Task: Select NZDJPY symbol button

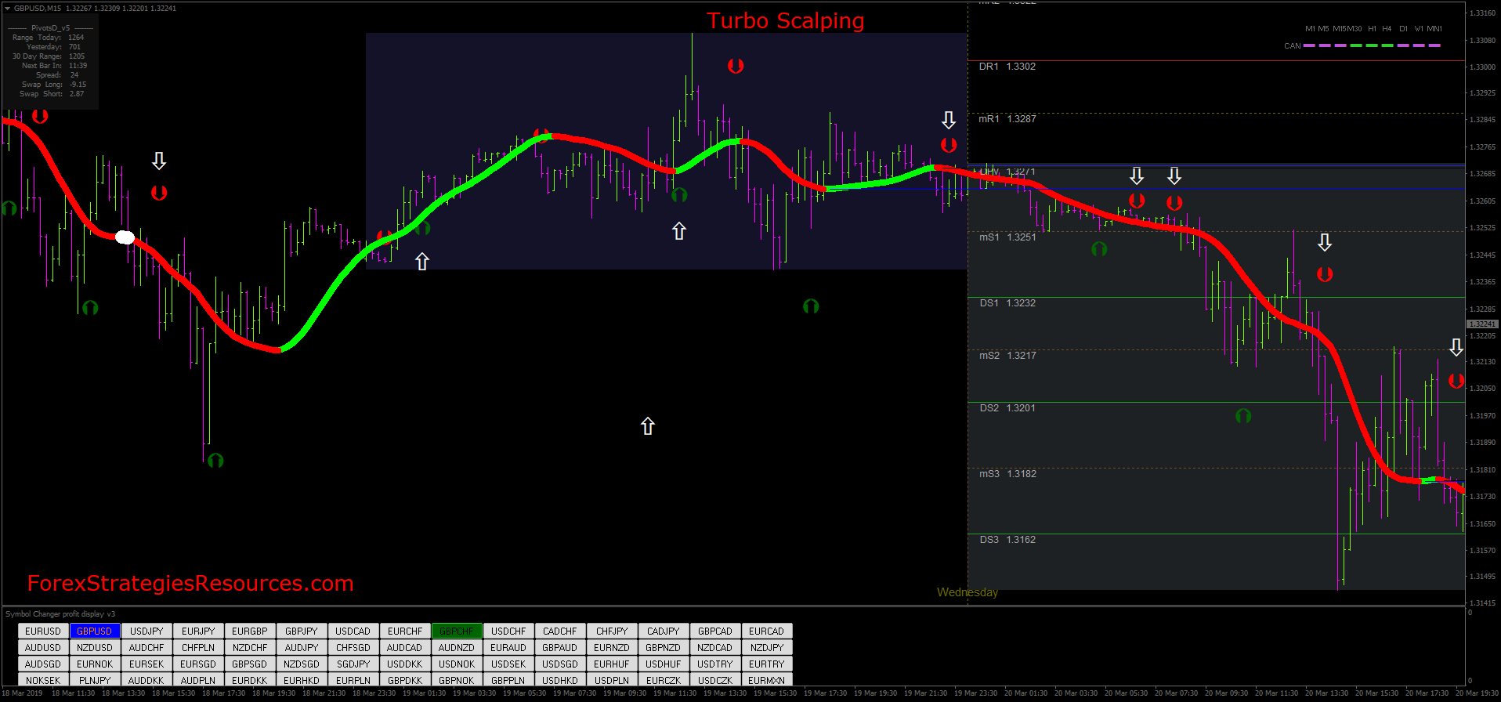Action: click(x=767, y=648)
